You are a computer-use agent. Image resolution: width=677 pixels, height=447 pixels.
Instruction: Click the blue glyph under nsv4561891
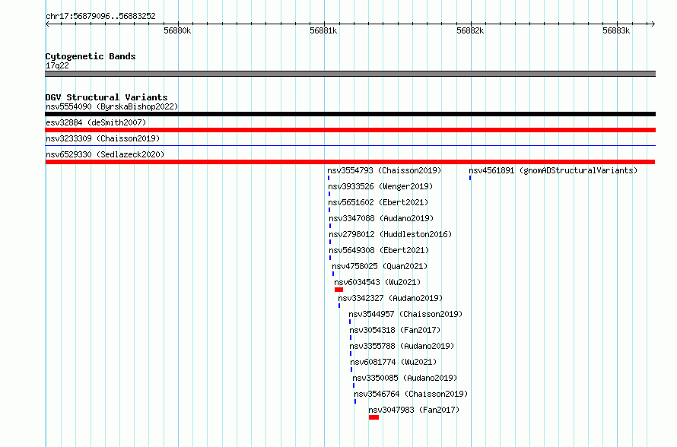[470, 178]
